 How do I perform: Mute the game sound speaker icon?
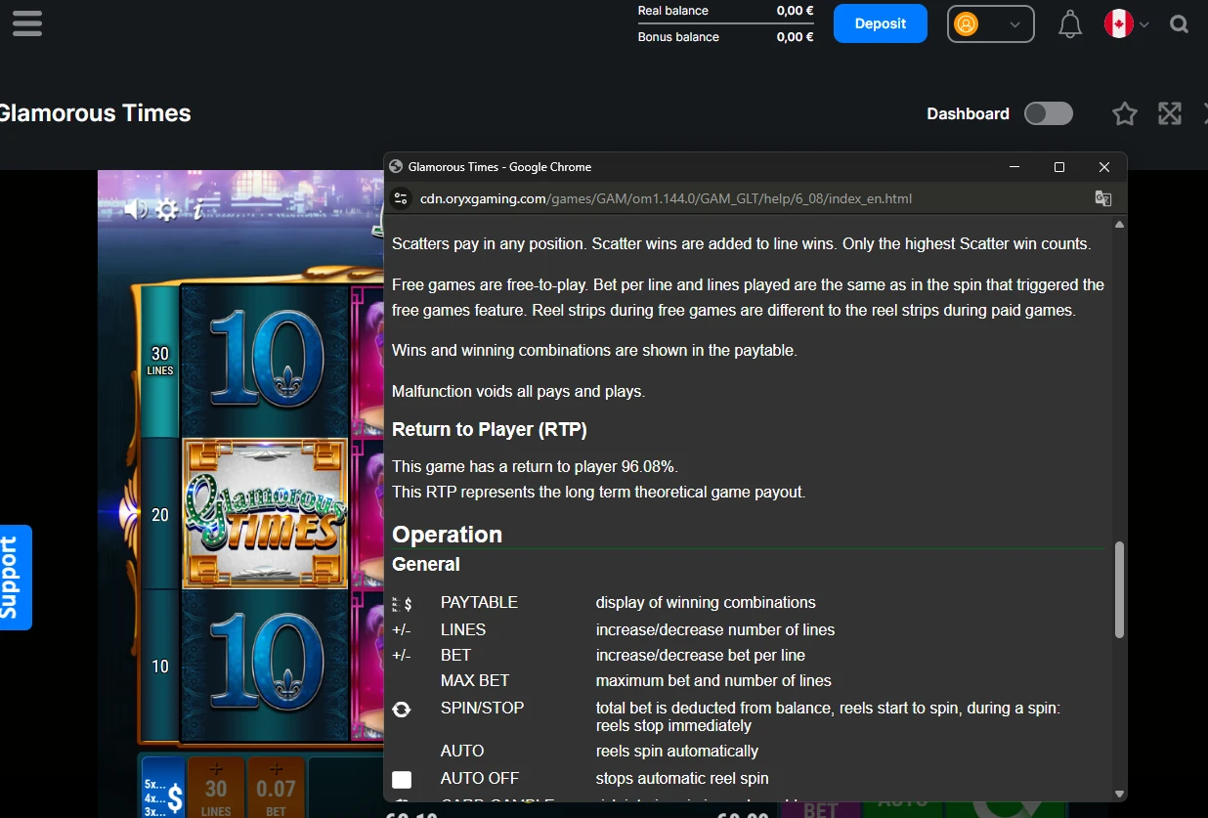[x=136, y=209]
